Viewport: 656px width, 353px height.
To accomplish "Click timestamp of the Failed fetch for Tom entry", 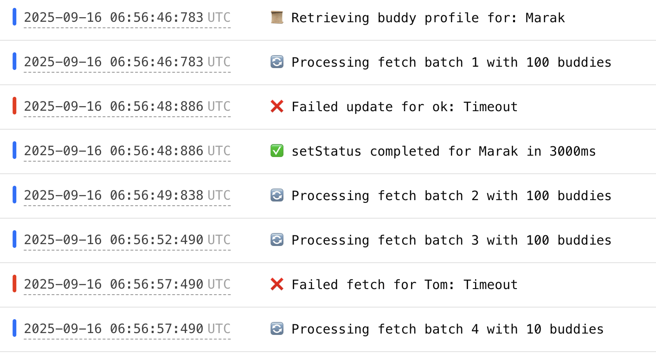I will pyautogui.click(x=127, y=284).
